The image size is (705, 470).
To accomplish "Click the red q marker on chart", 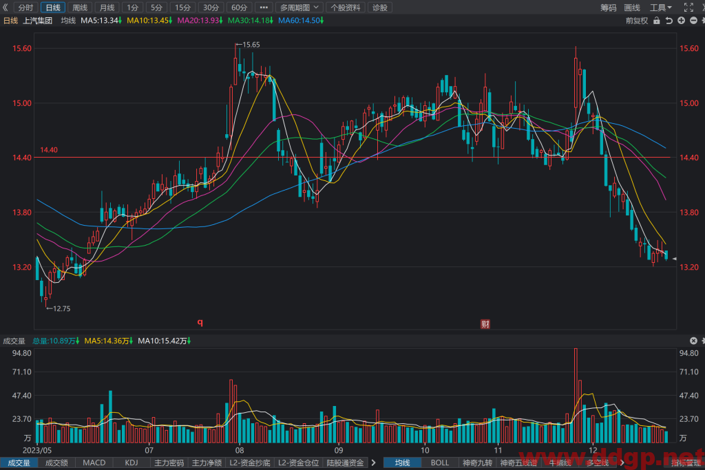I will click(200, 322).
